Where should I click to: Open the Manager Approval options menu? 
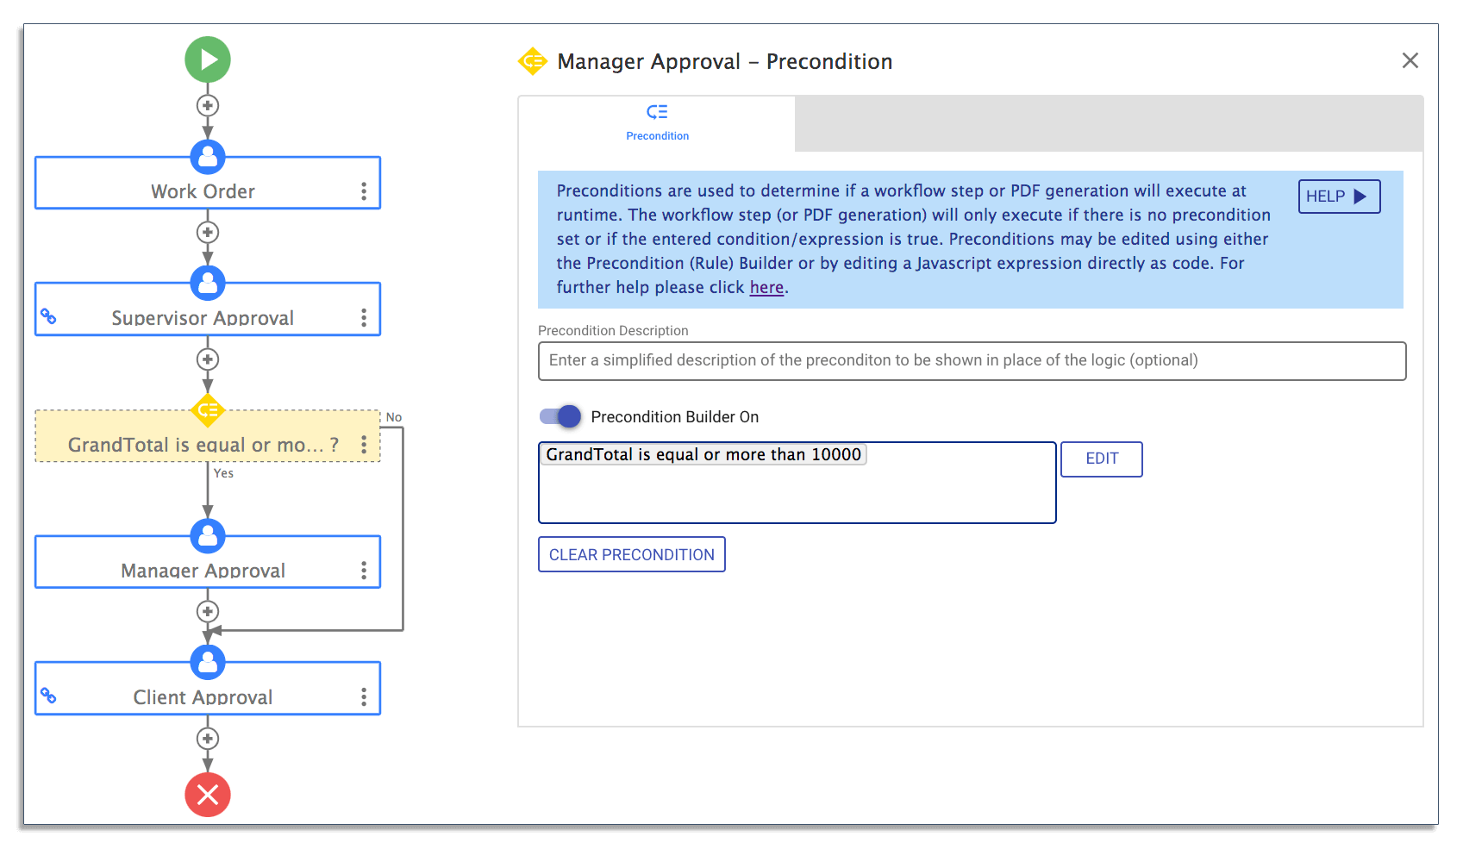click(x=364, y=571)
